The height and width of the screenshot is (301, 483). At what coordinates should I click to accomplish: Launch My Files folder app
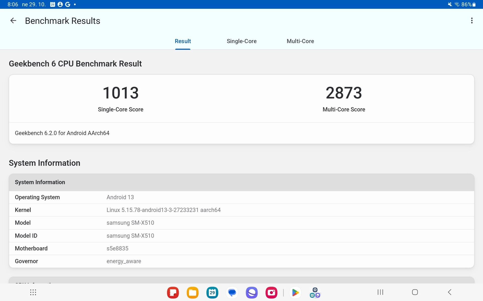click(192, 292)
